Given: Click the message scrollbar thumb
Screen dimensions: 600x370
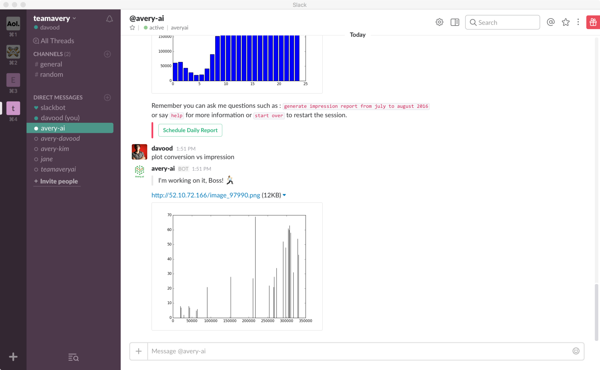Looking at the screenshot, I should pyautogui.click(x=596, y=312).
